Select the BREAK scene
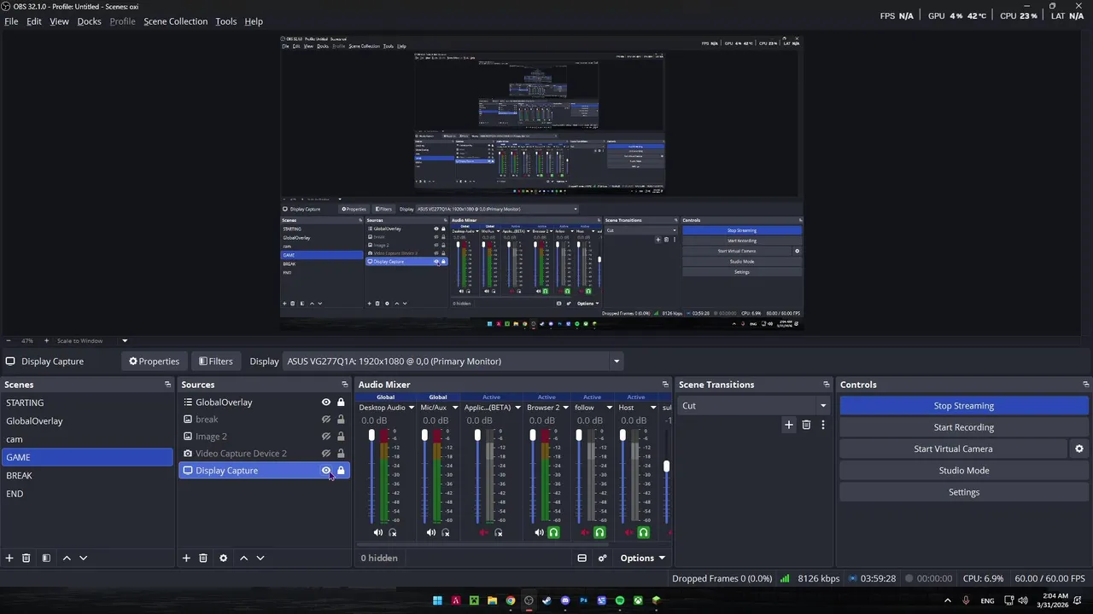The image size is (1093, 614). point(86,476)
